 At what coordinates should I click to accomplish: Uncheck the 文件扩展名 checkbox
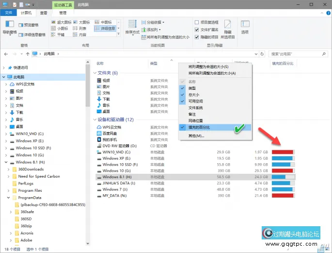(x=196, y=30)
